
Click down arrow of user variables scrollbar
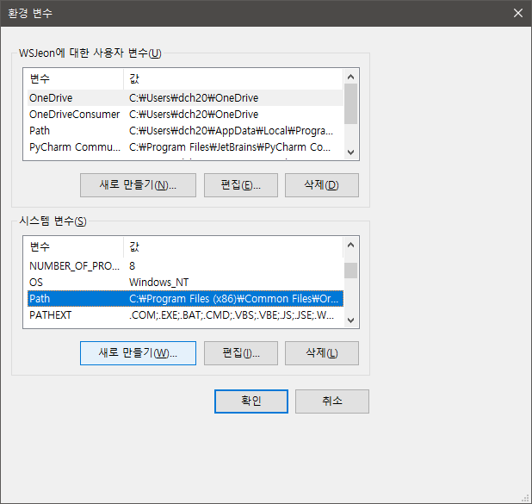(351, 152)
